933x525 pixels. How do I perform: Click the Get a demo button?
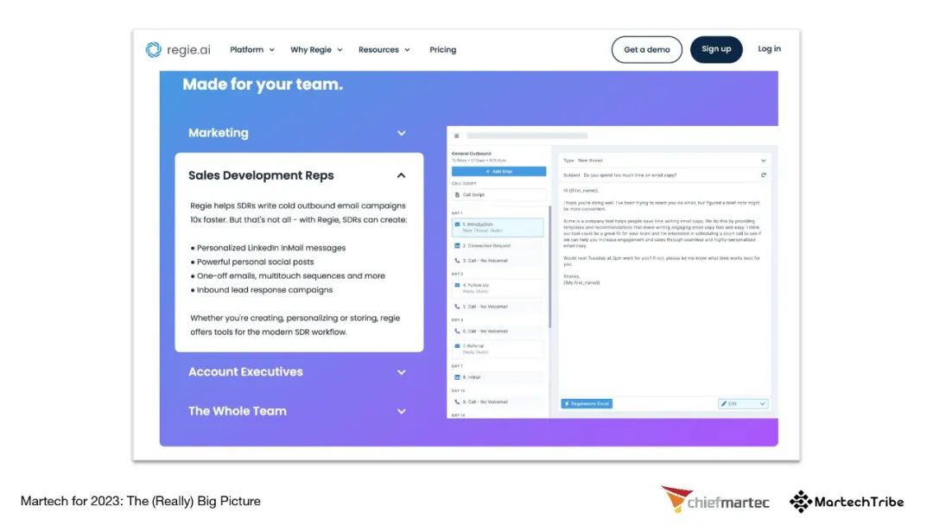click(x=647, y=50)
